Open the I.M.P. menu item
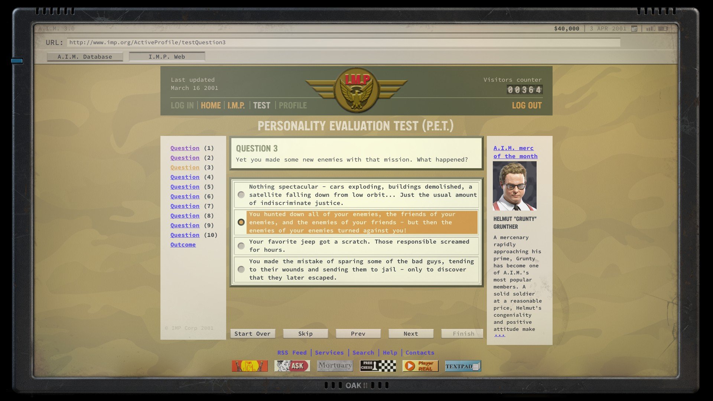The height and width of the screenshot is (401, 713). (236, 105)
